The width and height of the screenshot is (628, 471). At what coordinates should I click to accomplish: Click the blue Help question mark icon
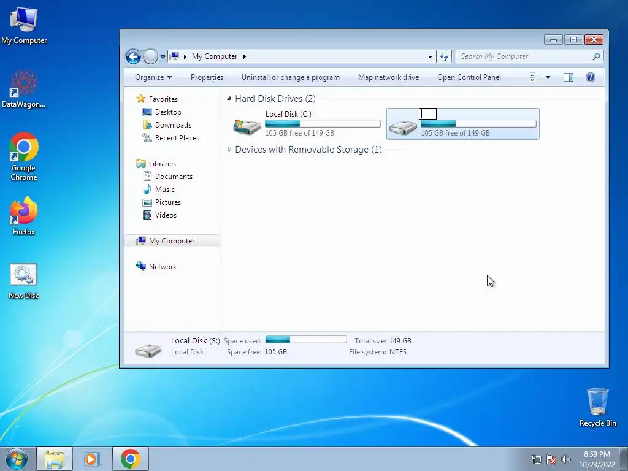(x=591, y=77)
